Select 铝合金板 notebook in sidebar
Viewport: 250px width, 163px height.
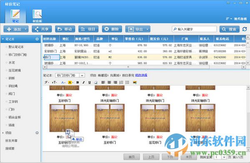pos(15,117)
